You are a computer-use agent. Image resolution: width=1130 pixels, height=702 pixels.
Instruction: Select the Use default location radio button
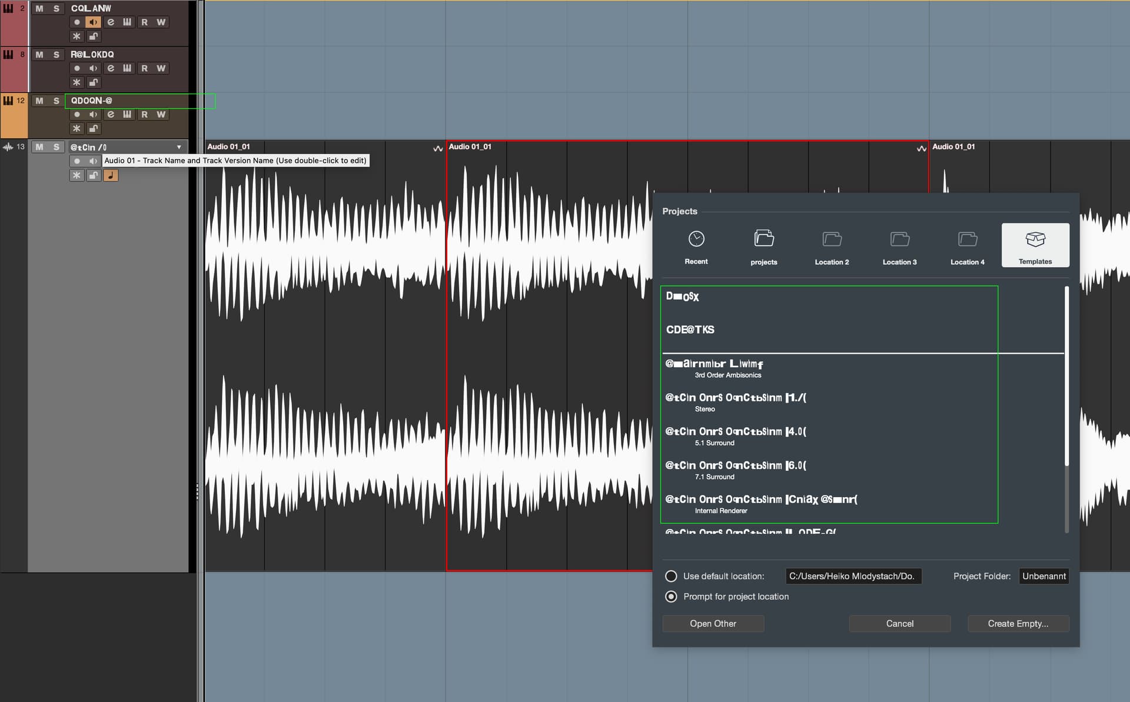[x=671, y=576]
